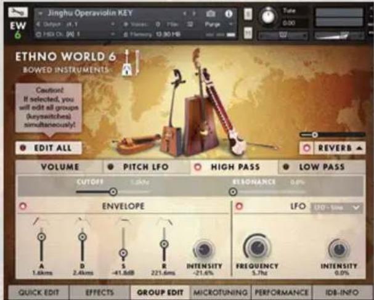Image resolution: width=374 pixels, height=300 pixels.
Task: Switch to the Group Edit tab
Action: (x=160, y=292)
